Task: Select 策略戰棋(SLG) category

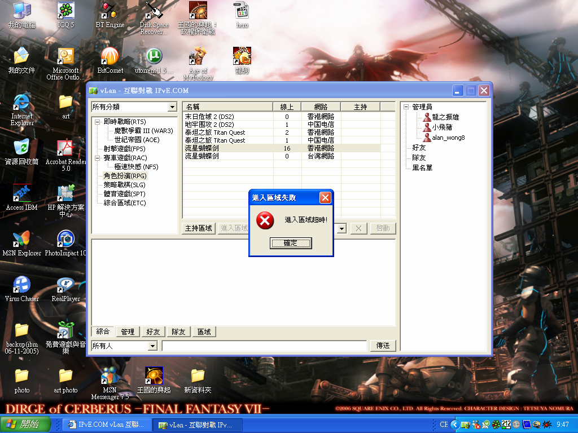Action: [124, 185]
